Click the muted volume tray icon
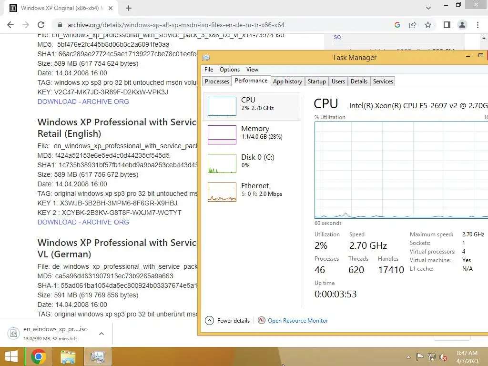This screenshot has width=488, height=366. 443,357
